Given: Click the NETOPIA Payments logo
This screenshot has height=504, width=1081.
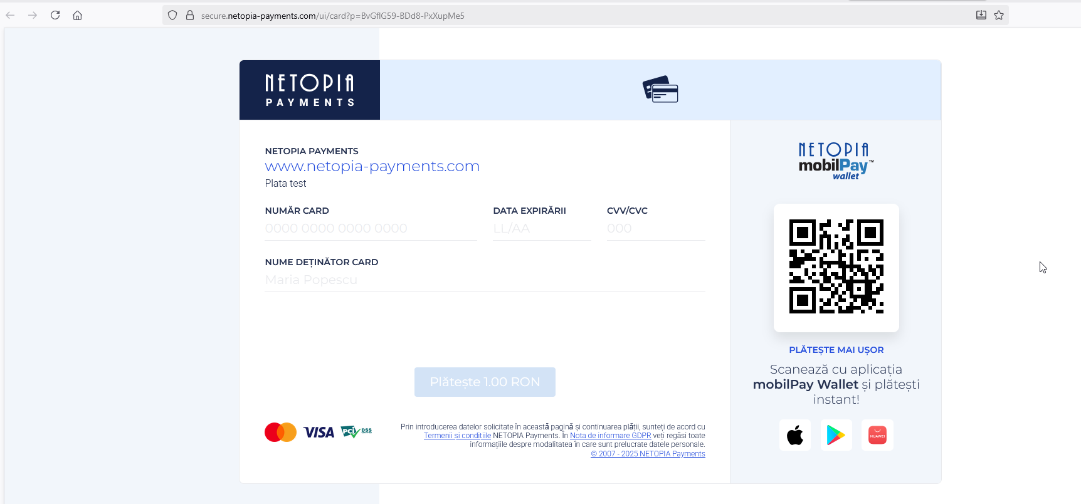Looking at the screenshot, I should coord(310,90).
